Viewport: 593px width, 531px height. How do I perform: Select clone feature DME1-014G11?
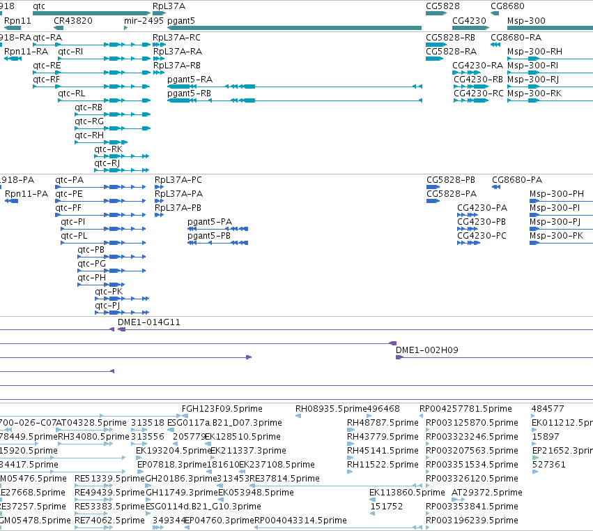point(355,330)
